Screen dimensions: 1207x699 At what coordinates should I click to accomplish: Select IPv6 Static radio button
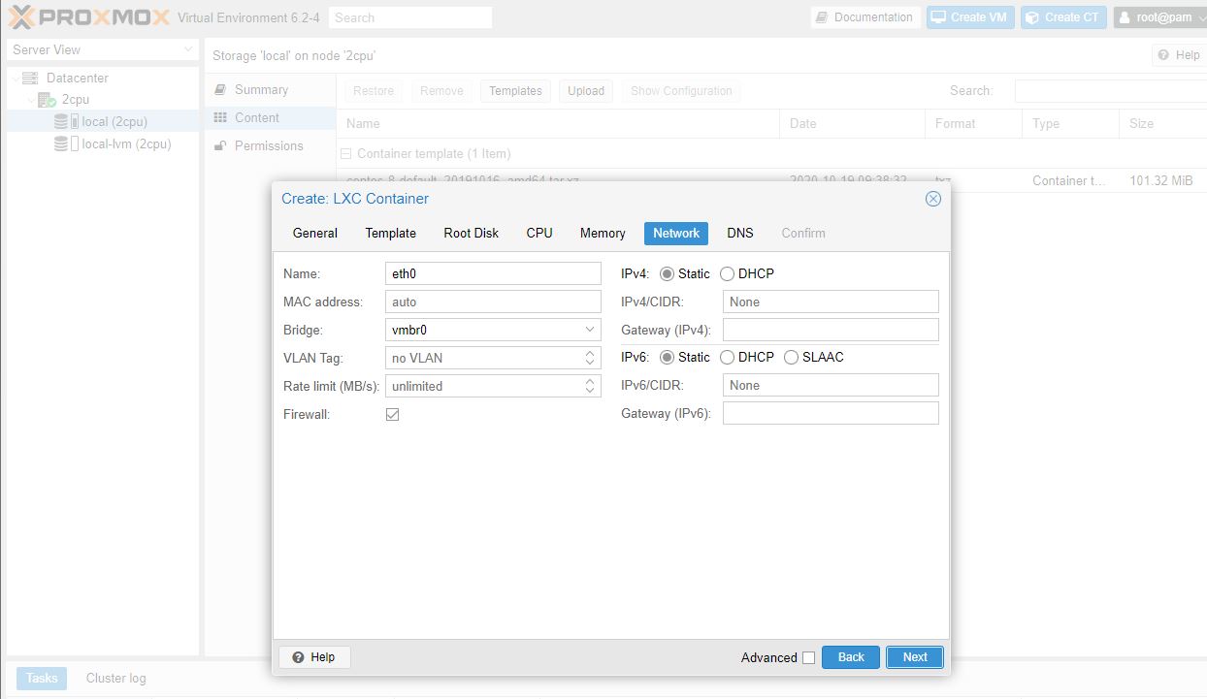(x=667, y=358)
